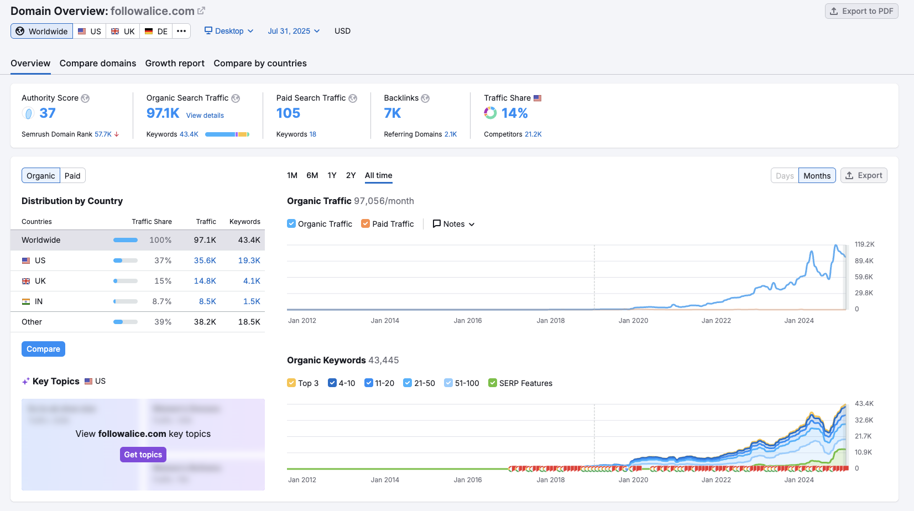Image resolution: width=914 pixels, height=511 pixels.
Task: Select the Paid distribution tab
Action: [72, 176]
